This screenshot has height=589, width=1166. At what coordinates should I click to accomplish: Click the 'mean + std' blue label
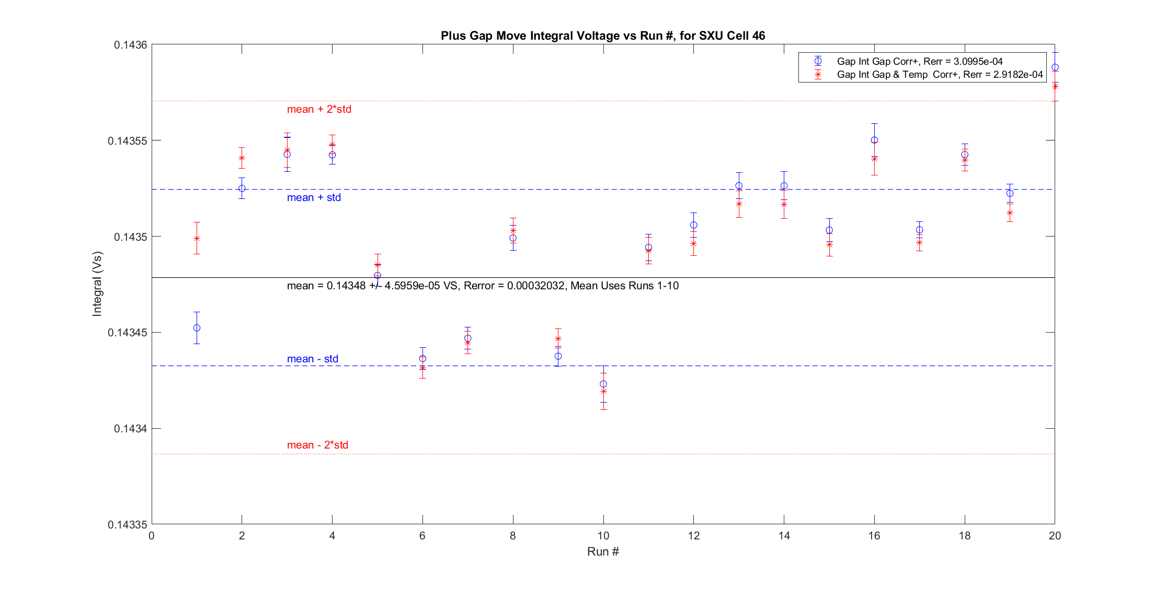(x=314, y=197)
